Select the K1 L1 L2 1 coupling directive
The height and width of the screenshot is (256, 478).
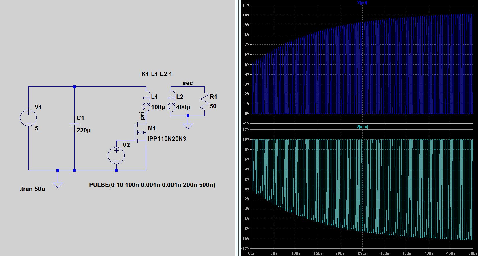pos(157,74)
